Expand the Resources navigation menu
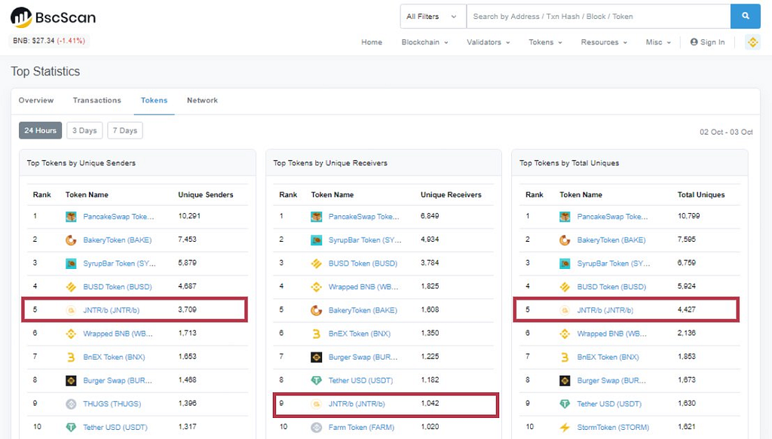This screenshot has width=772, height=439. click(x=604, y=42)
